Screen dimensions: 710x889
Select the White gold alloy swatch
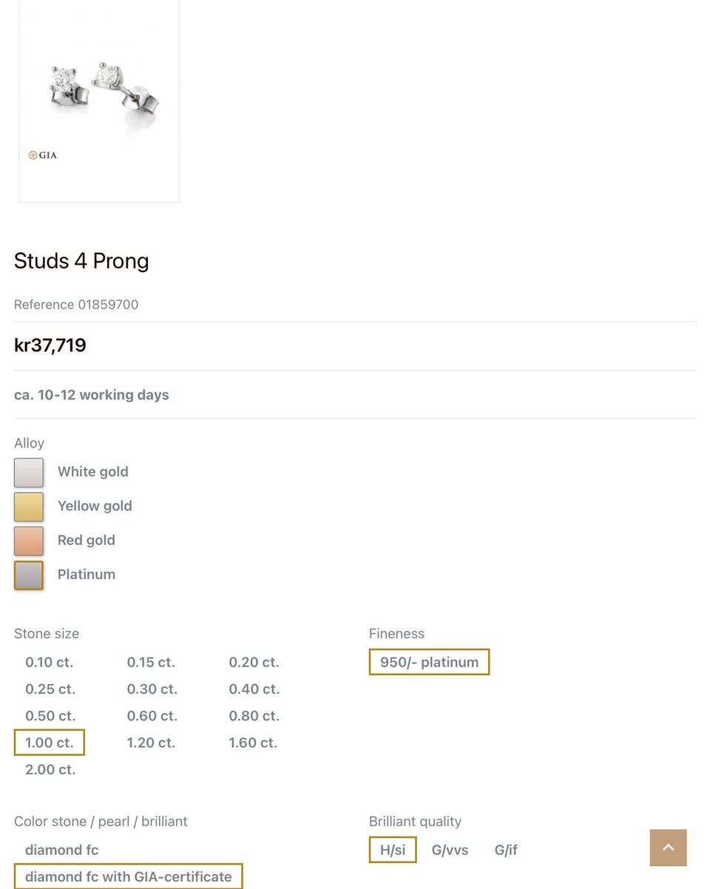29,473
